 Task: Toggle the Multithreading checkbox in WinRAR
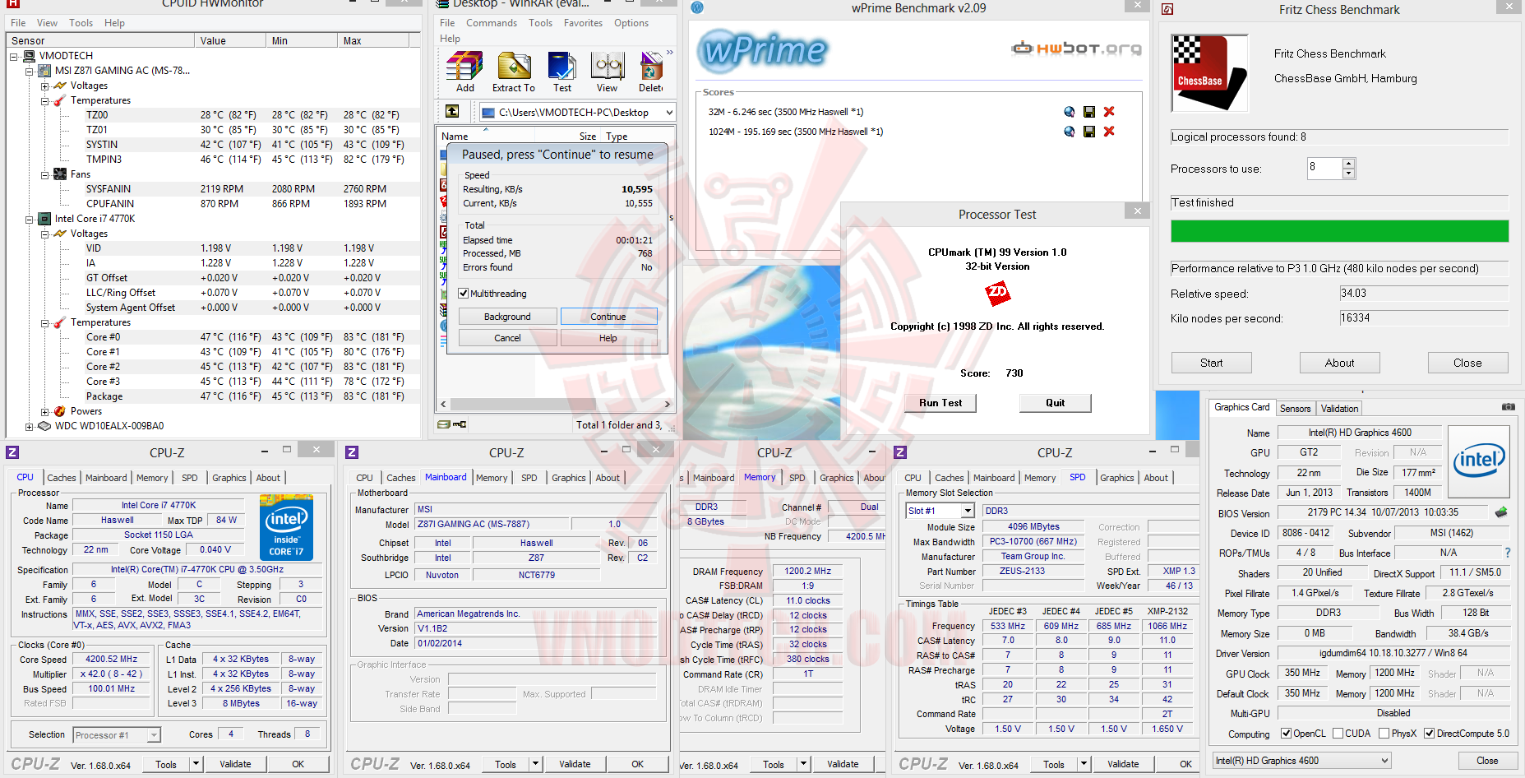tap(464, 294)
